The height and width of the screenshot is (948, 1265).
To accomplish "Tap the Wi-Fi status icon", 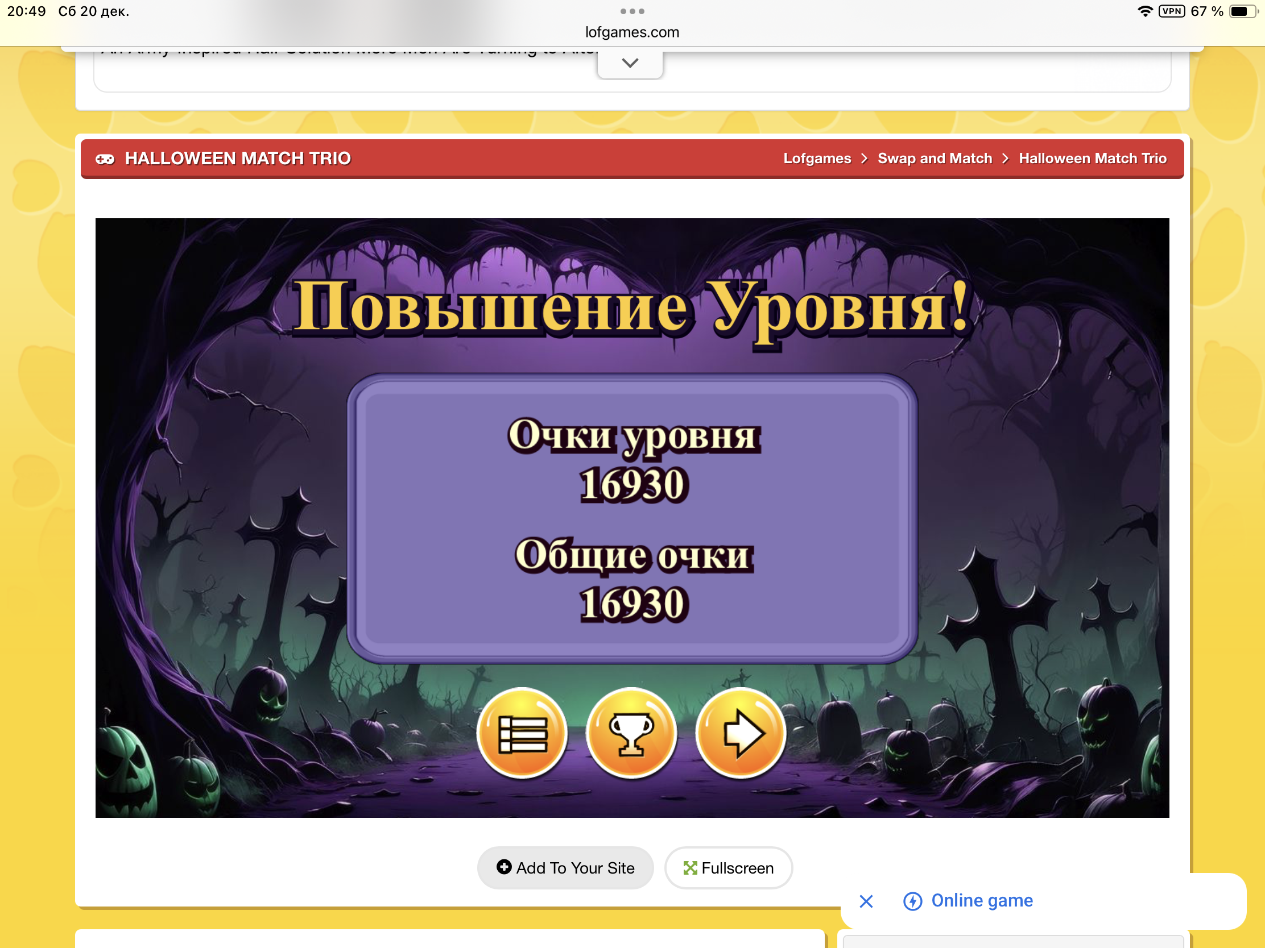I will point(1145,11).
